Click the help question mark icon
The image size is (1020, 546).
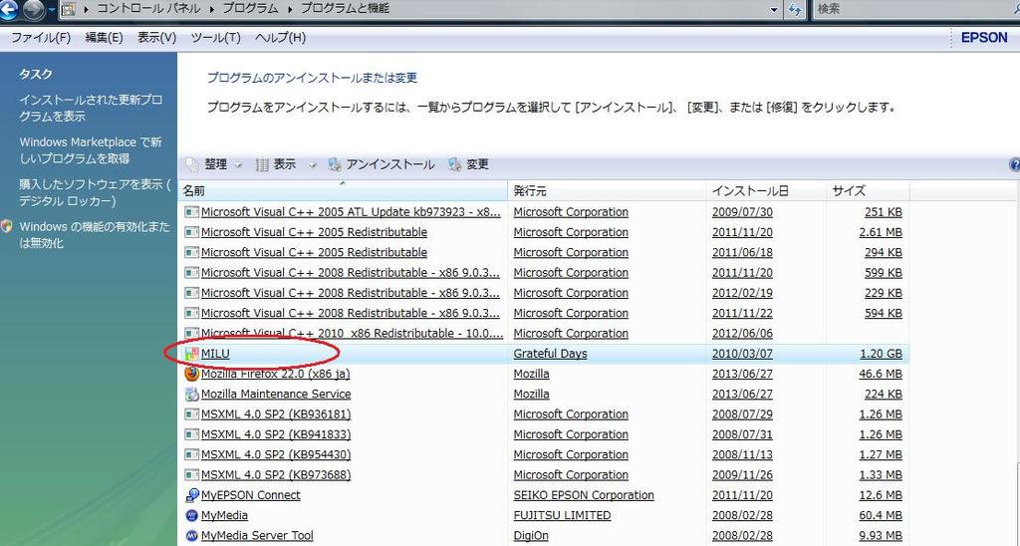pyautogui.click(x=1014, y=164)
